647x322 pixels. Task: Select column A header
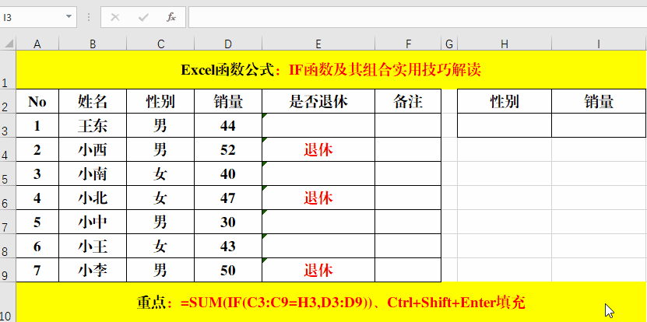point(37,44)
